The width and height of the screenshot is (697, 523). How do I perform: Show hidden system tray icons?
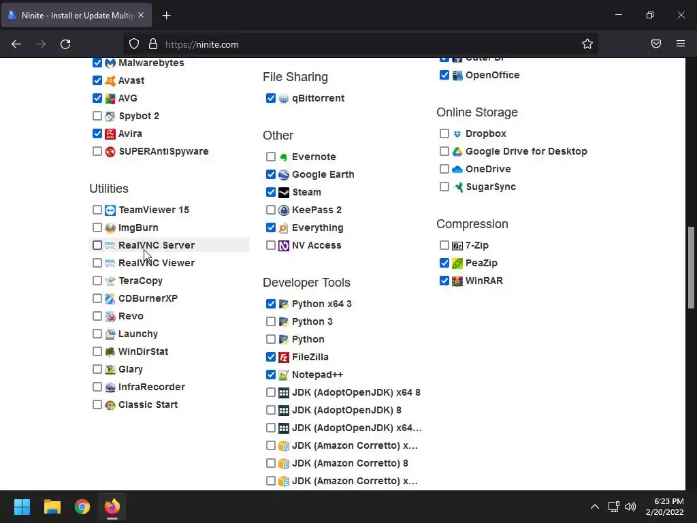click(595, 507)
